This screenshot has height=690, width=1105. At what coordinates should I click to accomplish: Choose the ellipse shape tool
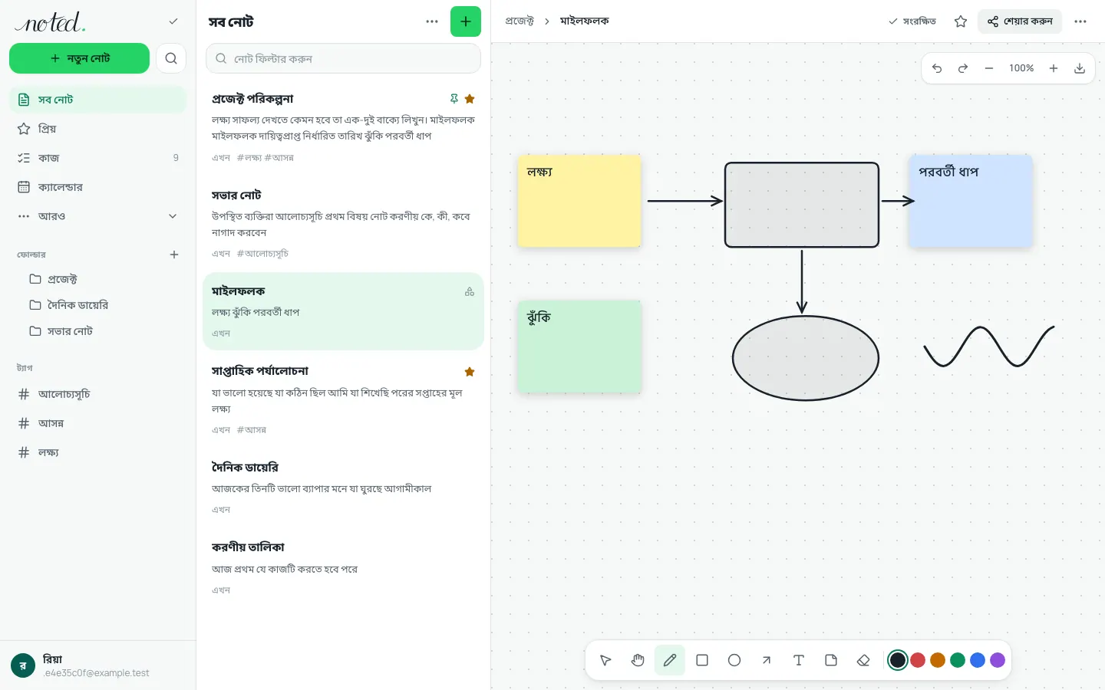click(x=734, y=660)
